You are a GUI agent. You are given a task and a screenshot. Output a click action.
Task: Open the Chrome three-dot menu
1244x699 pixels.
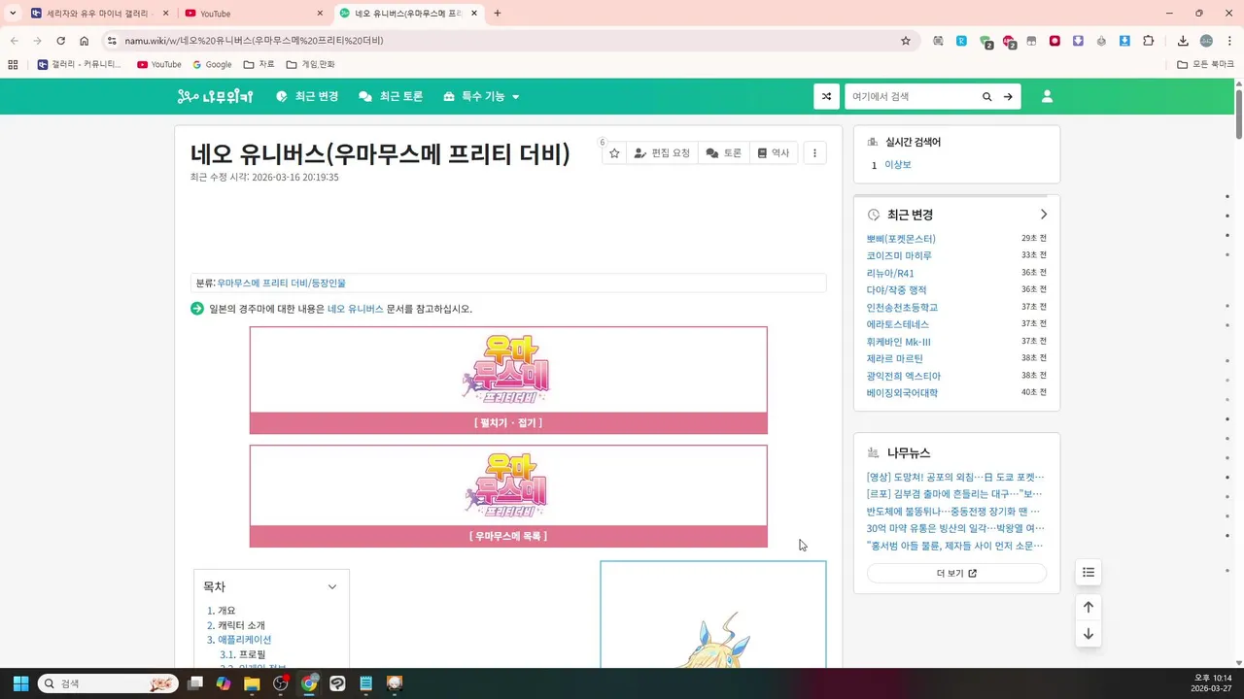(1229, 41)
